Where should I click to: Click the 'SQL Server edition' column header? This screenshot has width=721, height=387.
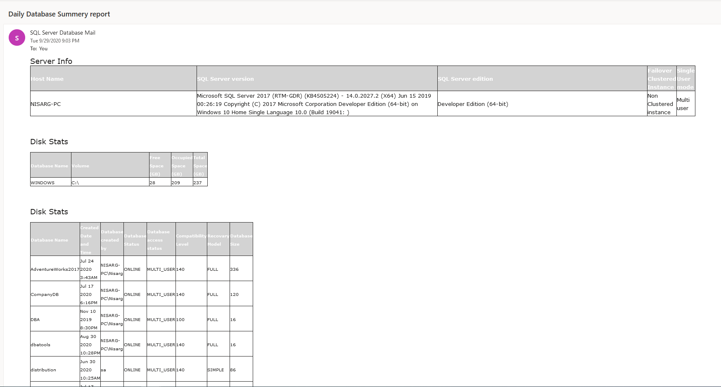pyautogui.click(x=542, y=79)
